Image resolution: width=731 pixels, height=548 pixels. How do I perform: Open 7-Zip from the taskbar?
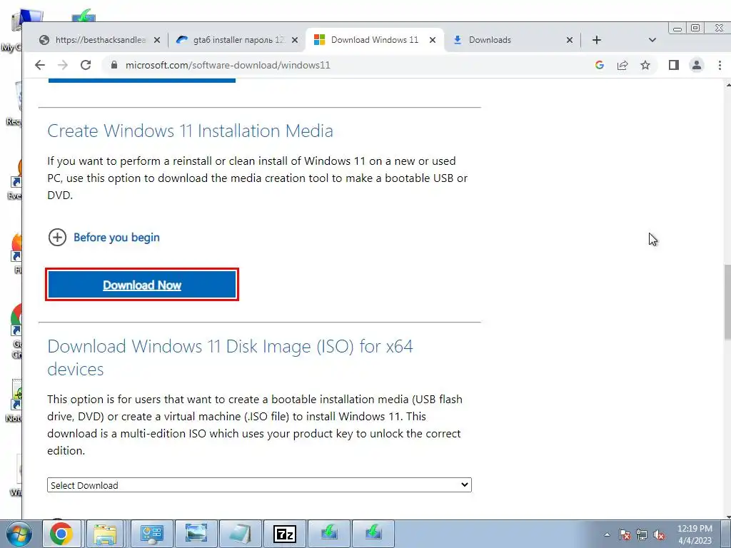(285, 534)
